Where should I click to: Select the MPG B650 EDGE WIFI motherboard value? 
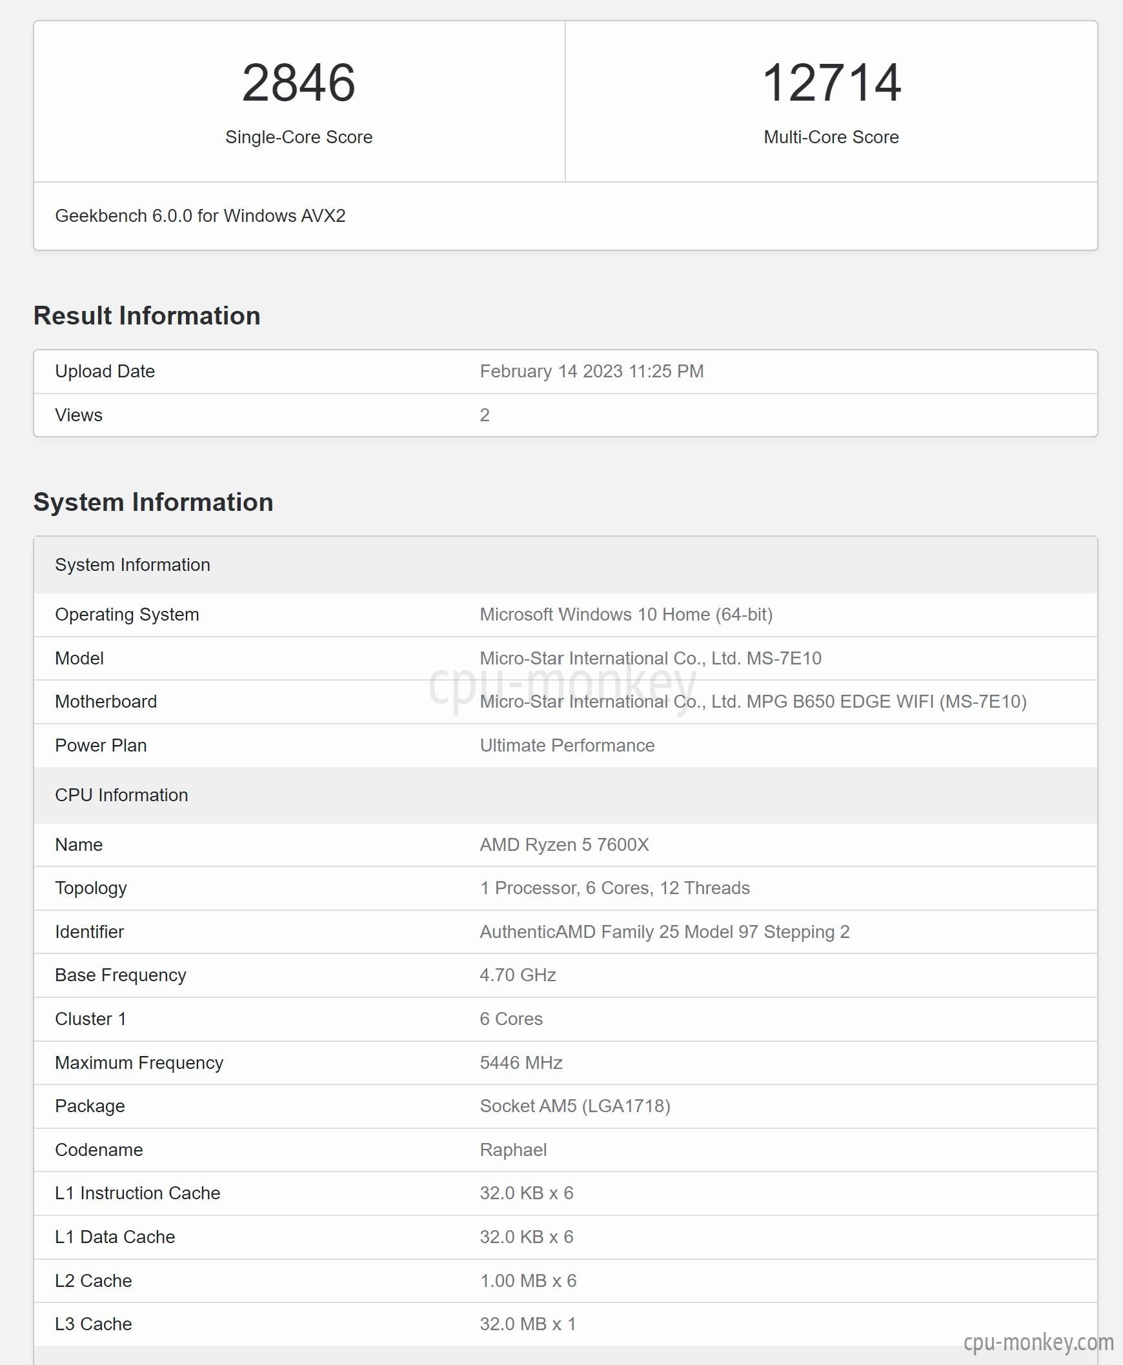753,702
